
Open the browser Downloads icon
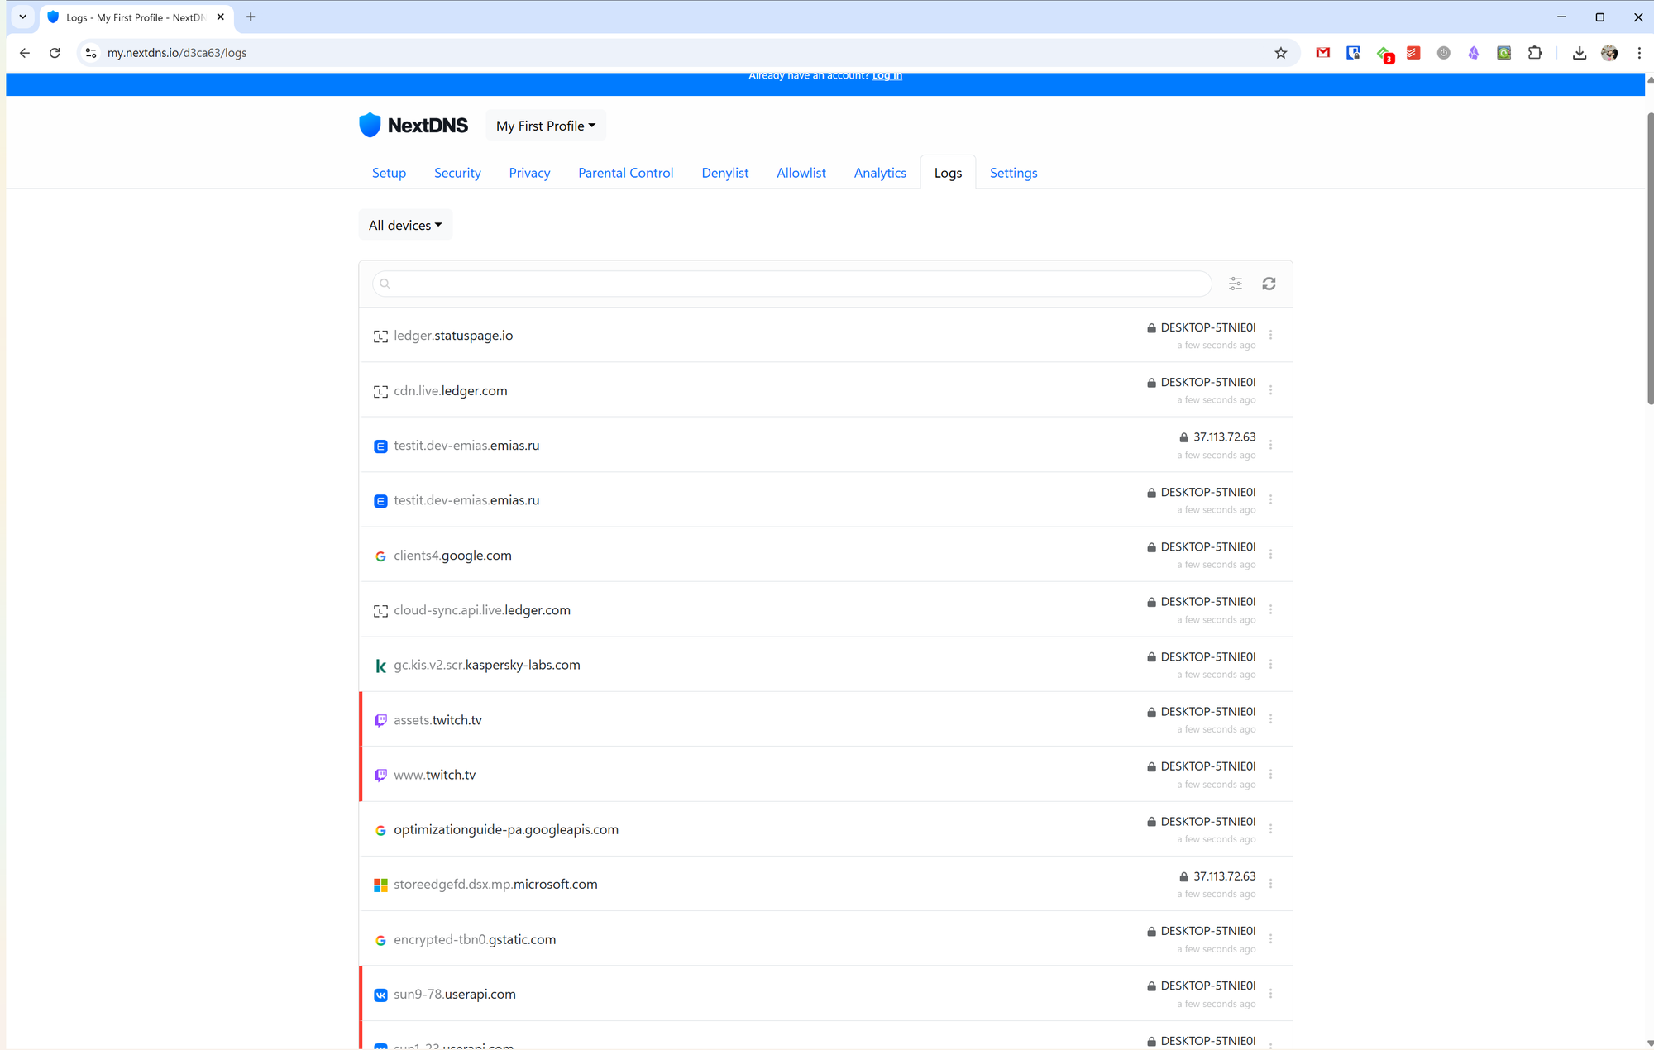pos(1580,53)
